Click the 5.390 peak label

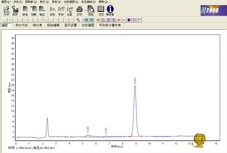[x=88, y=129]
